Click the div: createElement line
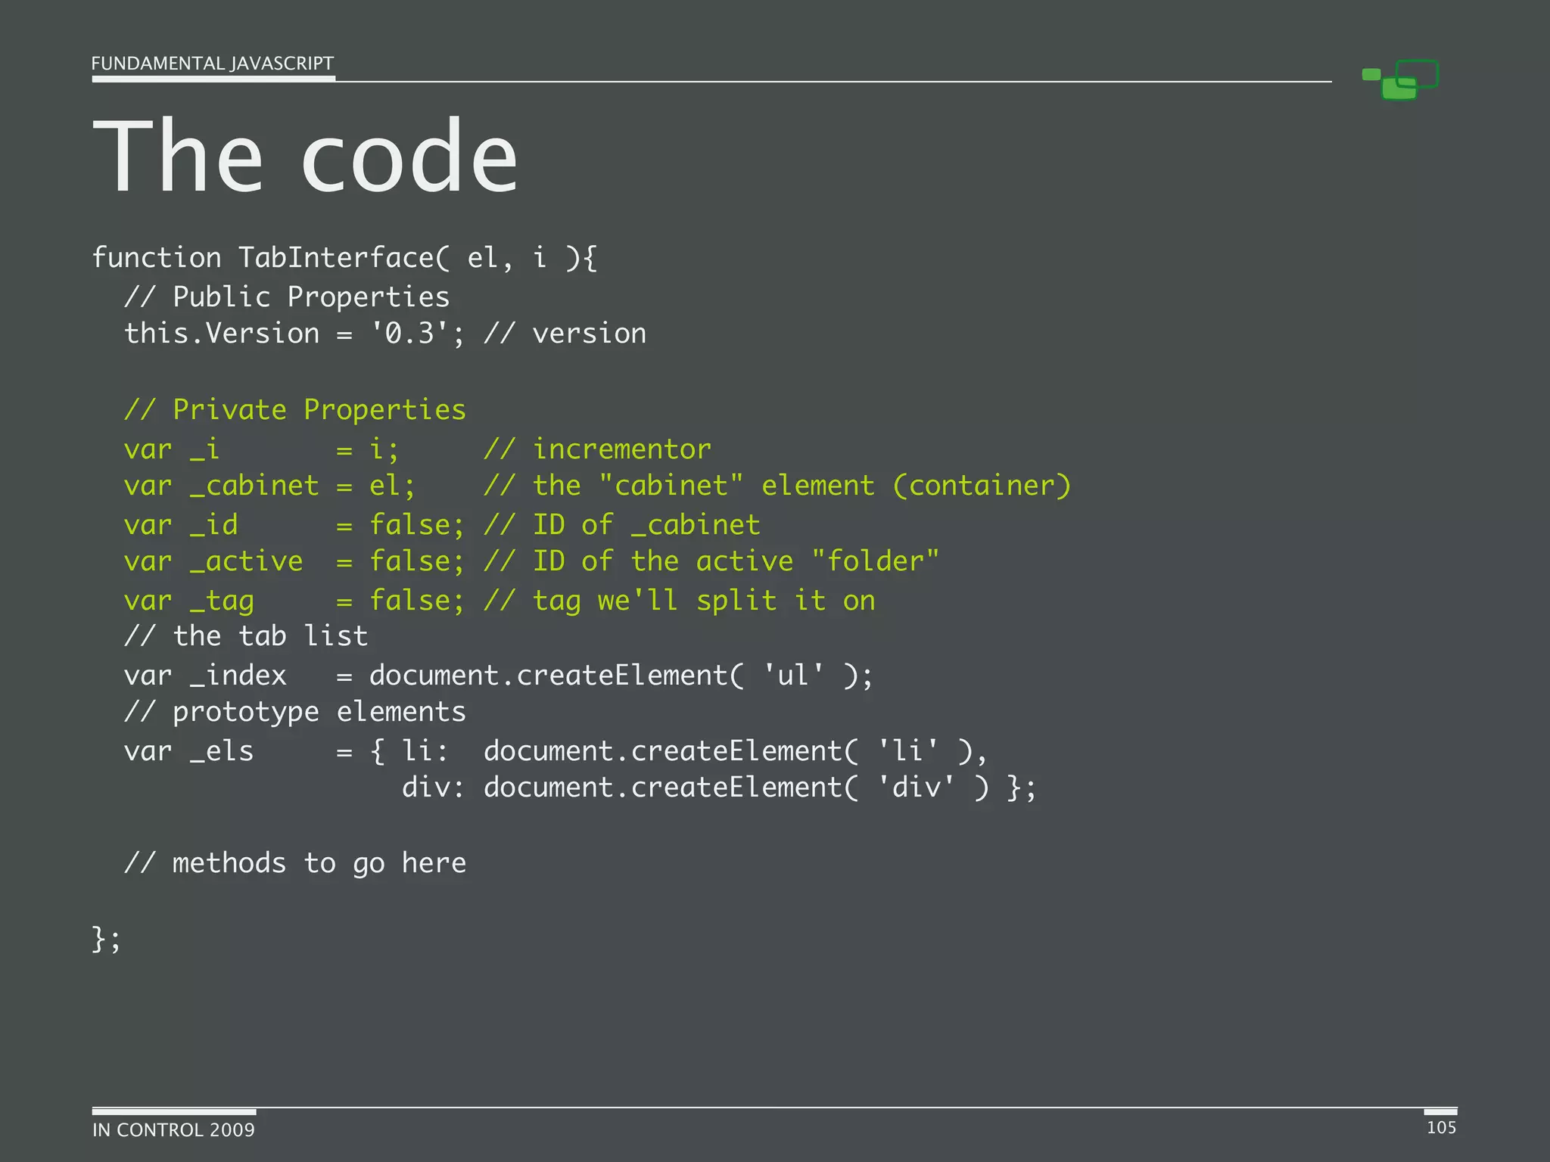 [718, 788]
